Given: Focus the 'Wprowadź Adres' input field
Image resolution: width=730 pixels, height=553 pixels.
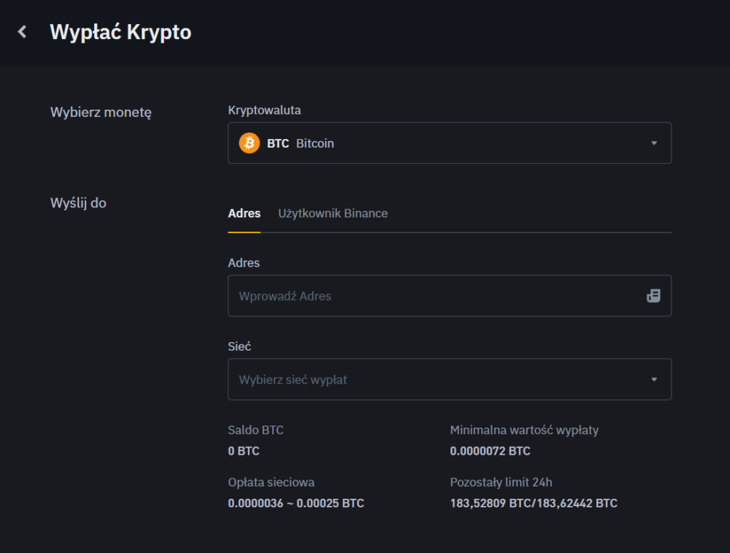Looking at the screenshot, I should 428,296.
